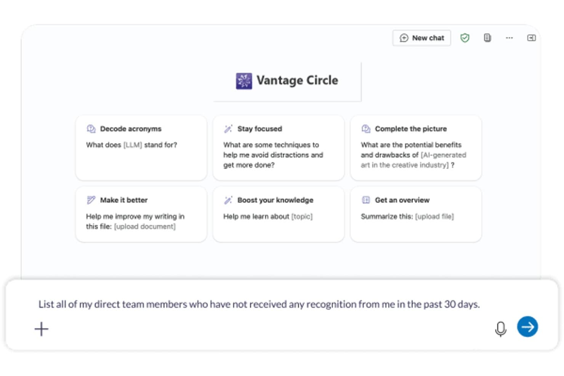Click the green shield protection icon
564x376 pixels.
[x=465, y=38]
